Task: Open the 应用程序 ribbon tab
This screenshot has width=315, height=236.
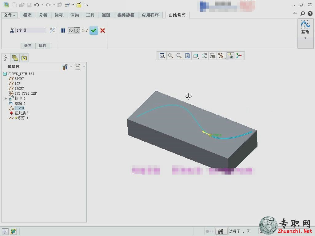Action: coord(150,15)
